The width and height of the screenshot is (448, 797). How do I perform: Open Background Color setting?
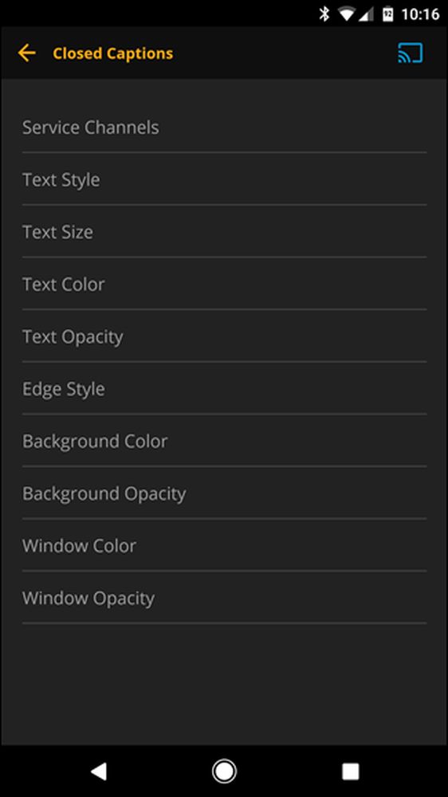pyautogui.click(x=224, y=441)
